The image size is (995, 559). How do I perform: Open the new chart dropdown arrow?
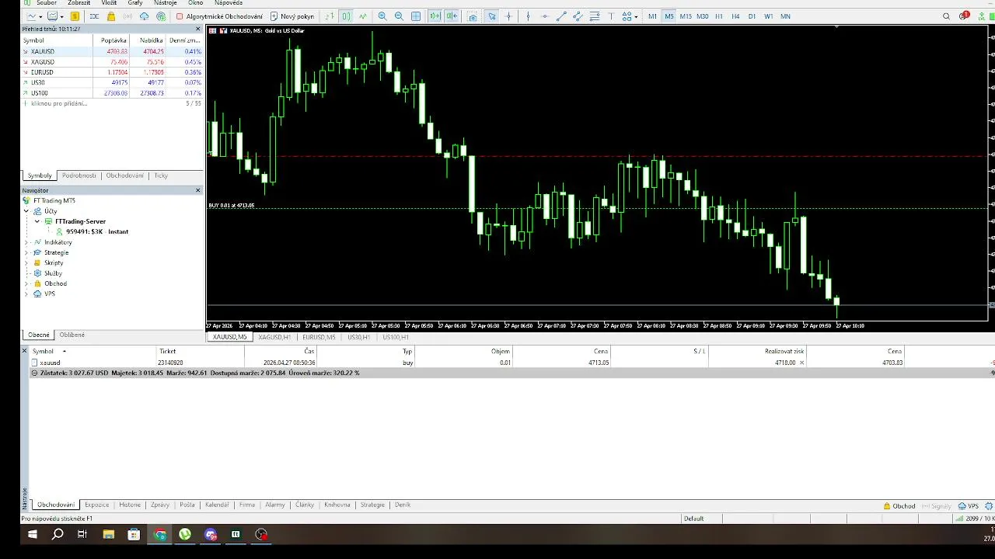click(x=40, y=16)
